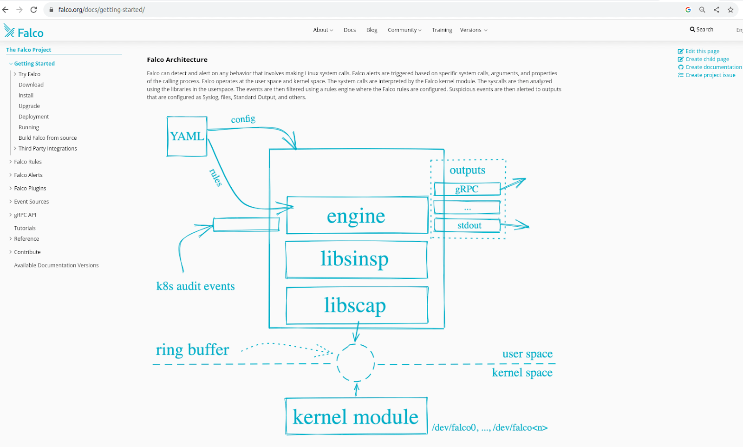Image resolution: width=743 pixels, height=447 pixels.
Task: Reload the page with refresh icon
Action: [33, 10]
